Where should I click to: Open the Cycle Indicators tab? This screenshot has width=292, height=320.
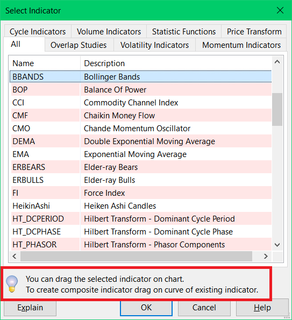tap(38, 31)
